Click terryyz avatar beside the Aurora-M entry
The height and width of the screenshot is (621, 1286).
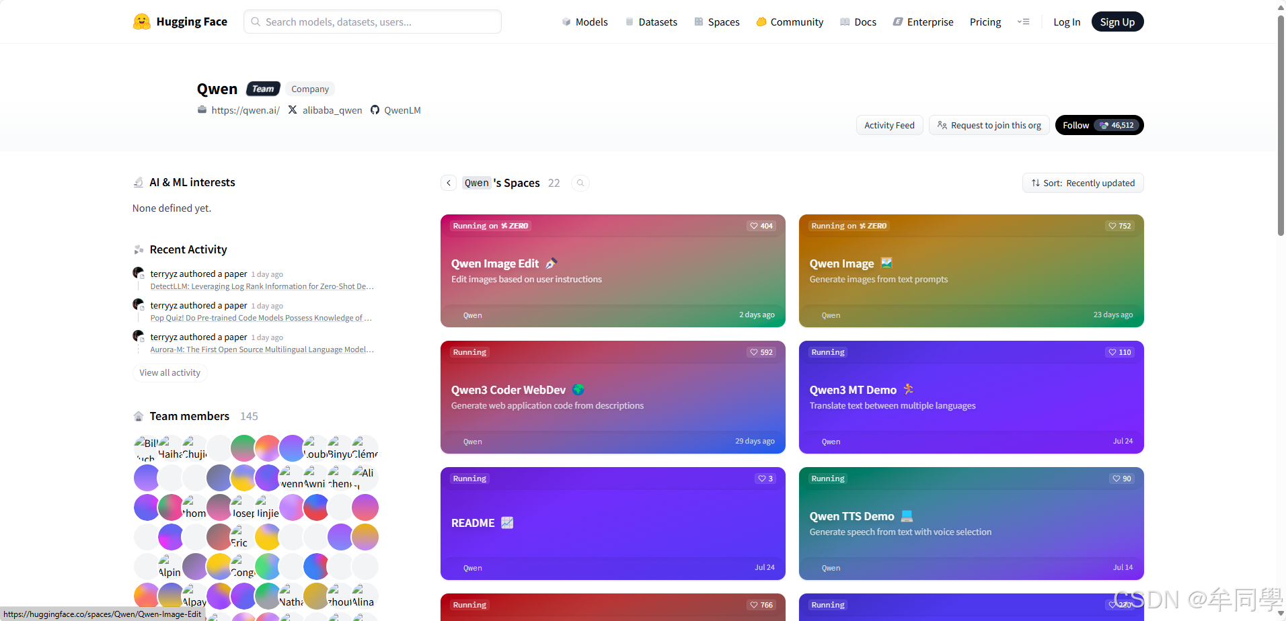click(x=139, y=336)
